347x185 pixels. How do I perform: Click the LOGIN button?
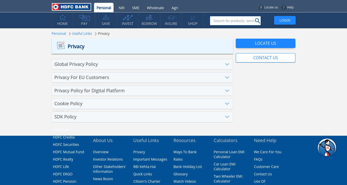[x=285, y=20]
